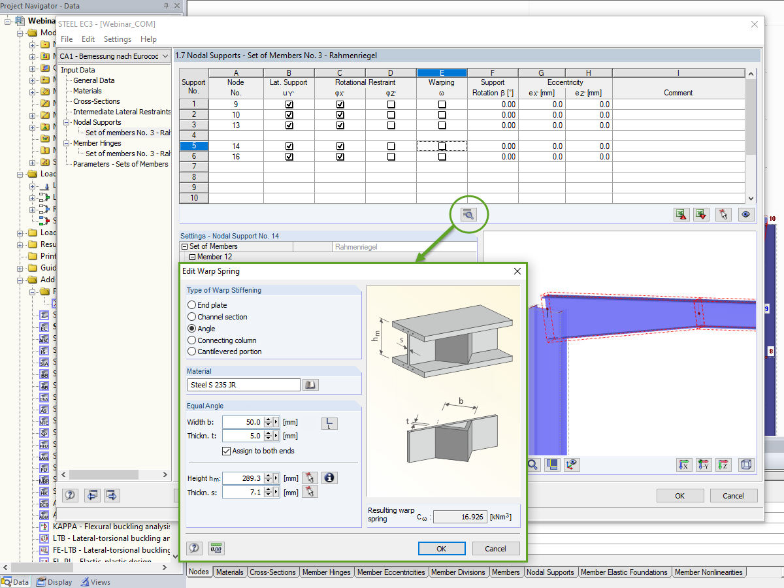Select the End plate warp stiffening option
784x588 pixels.
(191, 305)
